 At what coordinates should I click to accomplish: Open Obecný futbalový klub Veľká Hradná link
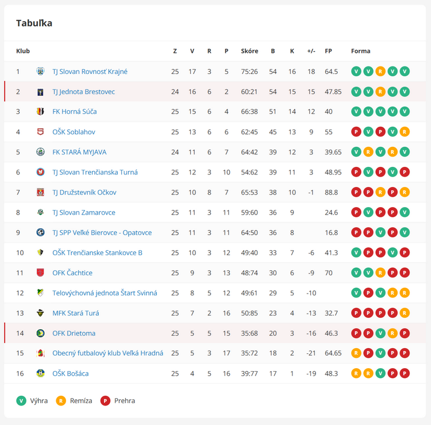pyautogui.click(x=108, y=353)
